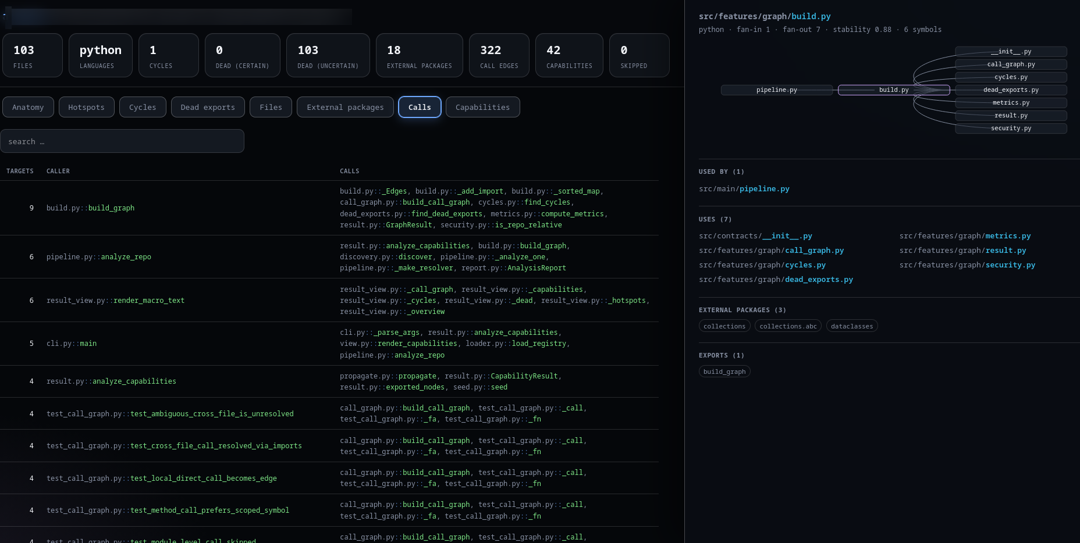Click the Dead (uncertain) stat card
The image size is (1080, 543).
click(328, 55)
